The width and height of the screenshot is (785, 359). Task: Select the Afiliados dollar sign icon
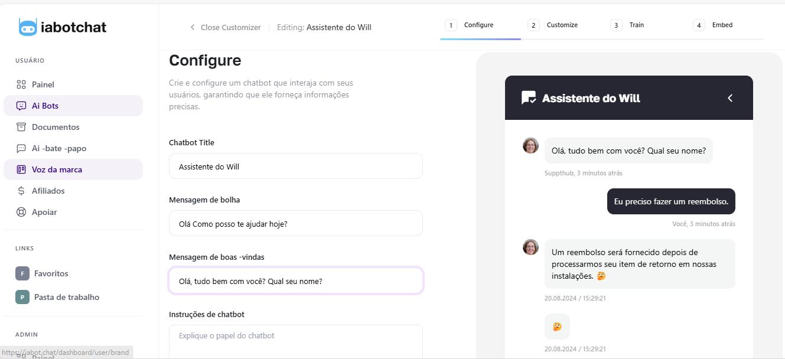[21, 191]
